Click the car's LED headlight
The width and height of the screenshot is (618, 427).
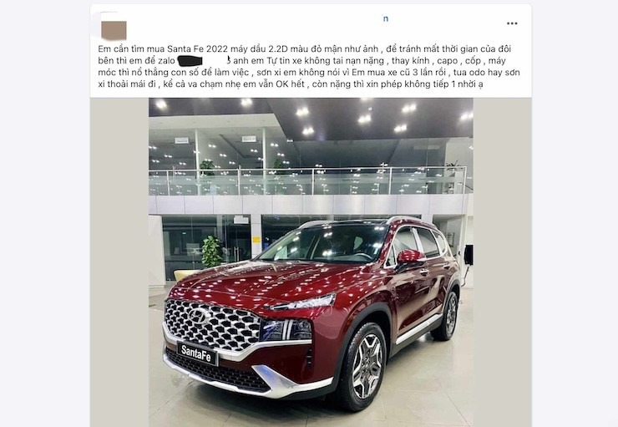[x=303, y=302]
